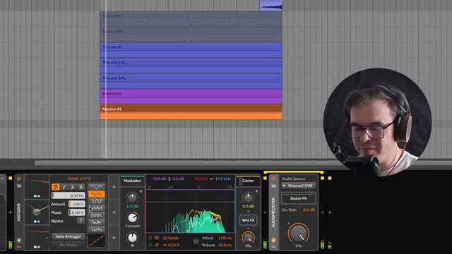Viewport: 452px width, 254px height.
Task: Select the sample-and-hold stepped LFO waveform
Action: point(96,222)
